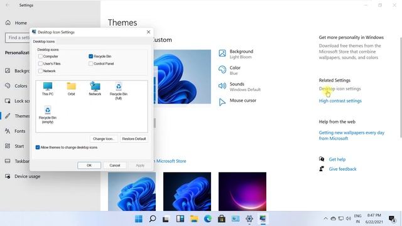Click the Home icon in Settings sidebar

[8, 23]
